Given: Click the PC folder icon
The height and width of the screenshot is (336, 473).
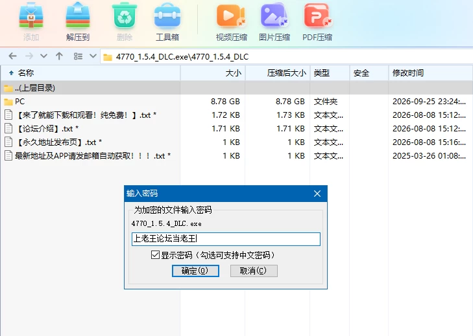Looking at the screenshot, I should click(x=8, y=102).
